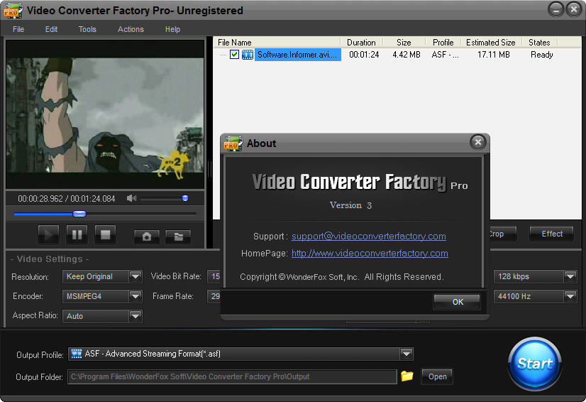Open the Tools menu

tap(87, 29)
